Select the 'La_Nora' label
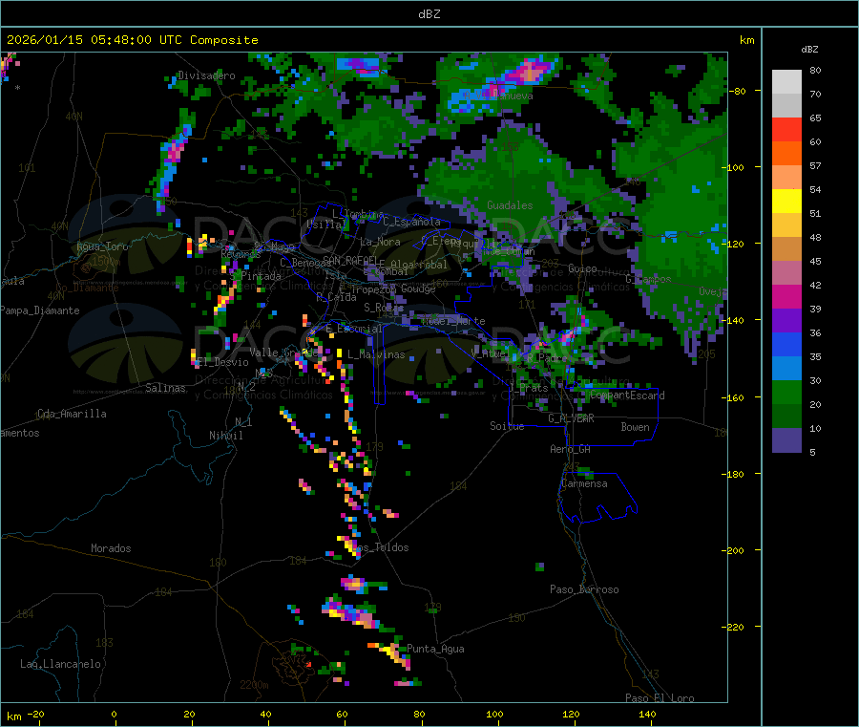The width and height of the screenshot is (859, 727). click(x=380, y=242)
